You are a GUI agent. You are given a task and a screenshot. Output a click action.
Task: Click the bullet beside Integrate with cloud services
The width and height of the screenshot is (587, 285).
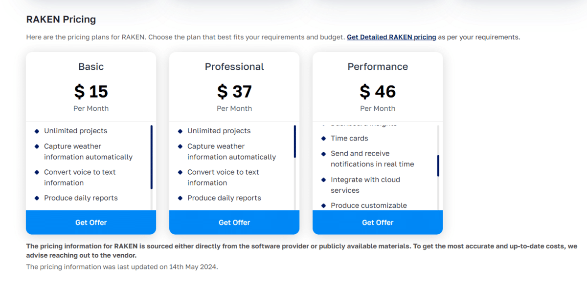pos(323,180)
